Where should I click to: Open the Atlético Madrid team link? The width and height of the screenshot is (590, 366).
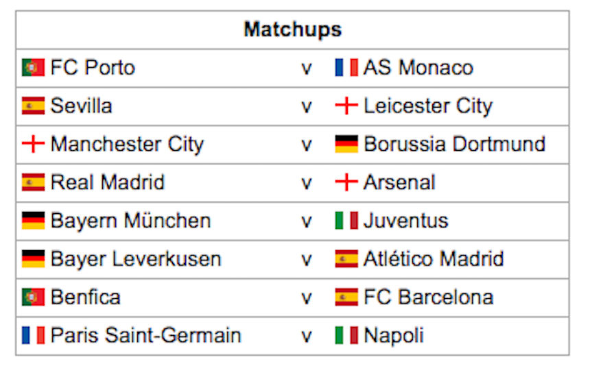[434, 259]
